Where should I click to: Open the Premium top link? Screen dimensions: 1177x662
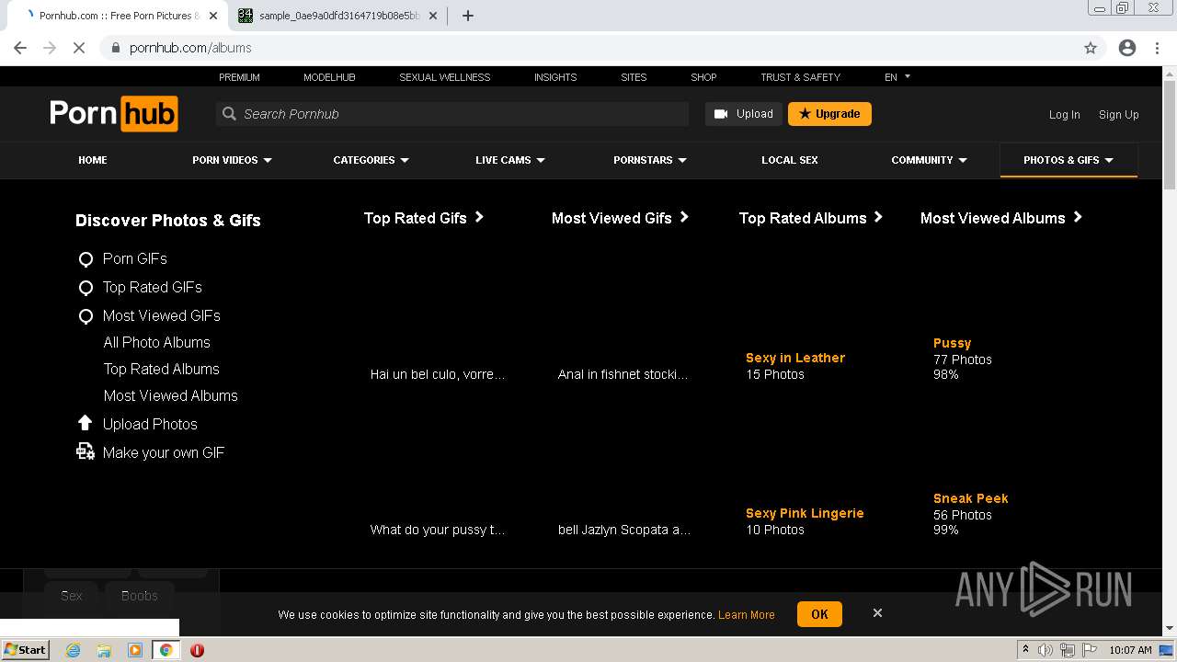[239, 77]
